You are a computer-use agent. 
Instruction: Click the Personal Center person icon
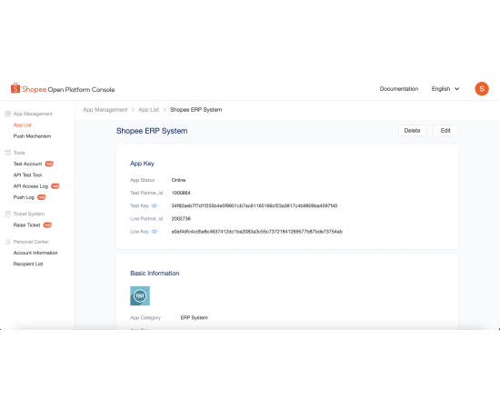click(x=8, y=242)
